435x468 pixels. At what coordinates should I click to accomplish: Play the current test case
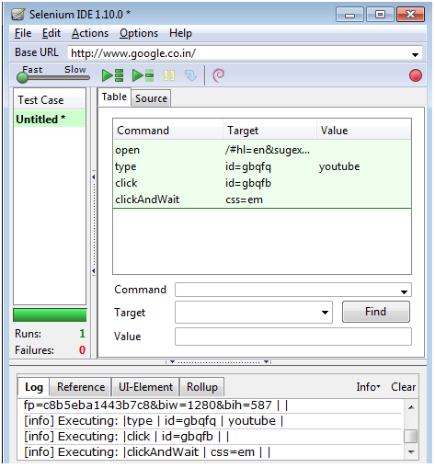(143, 75)
